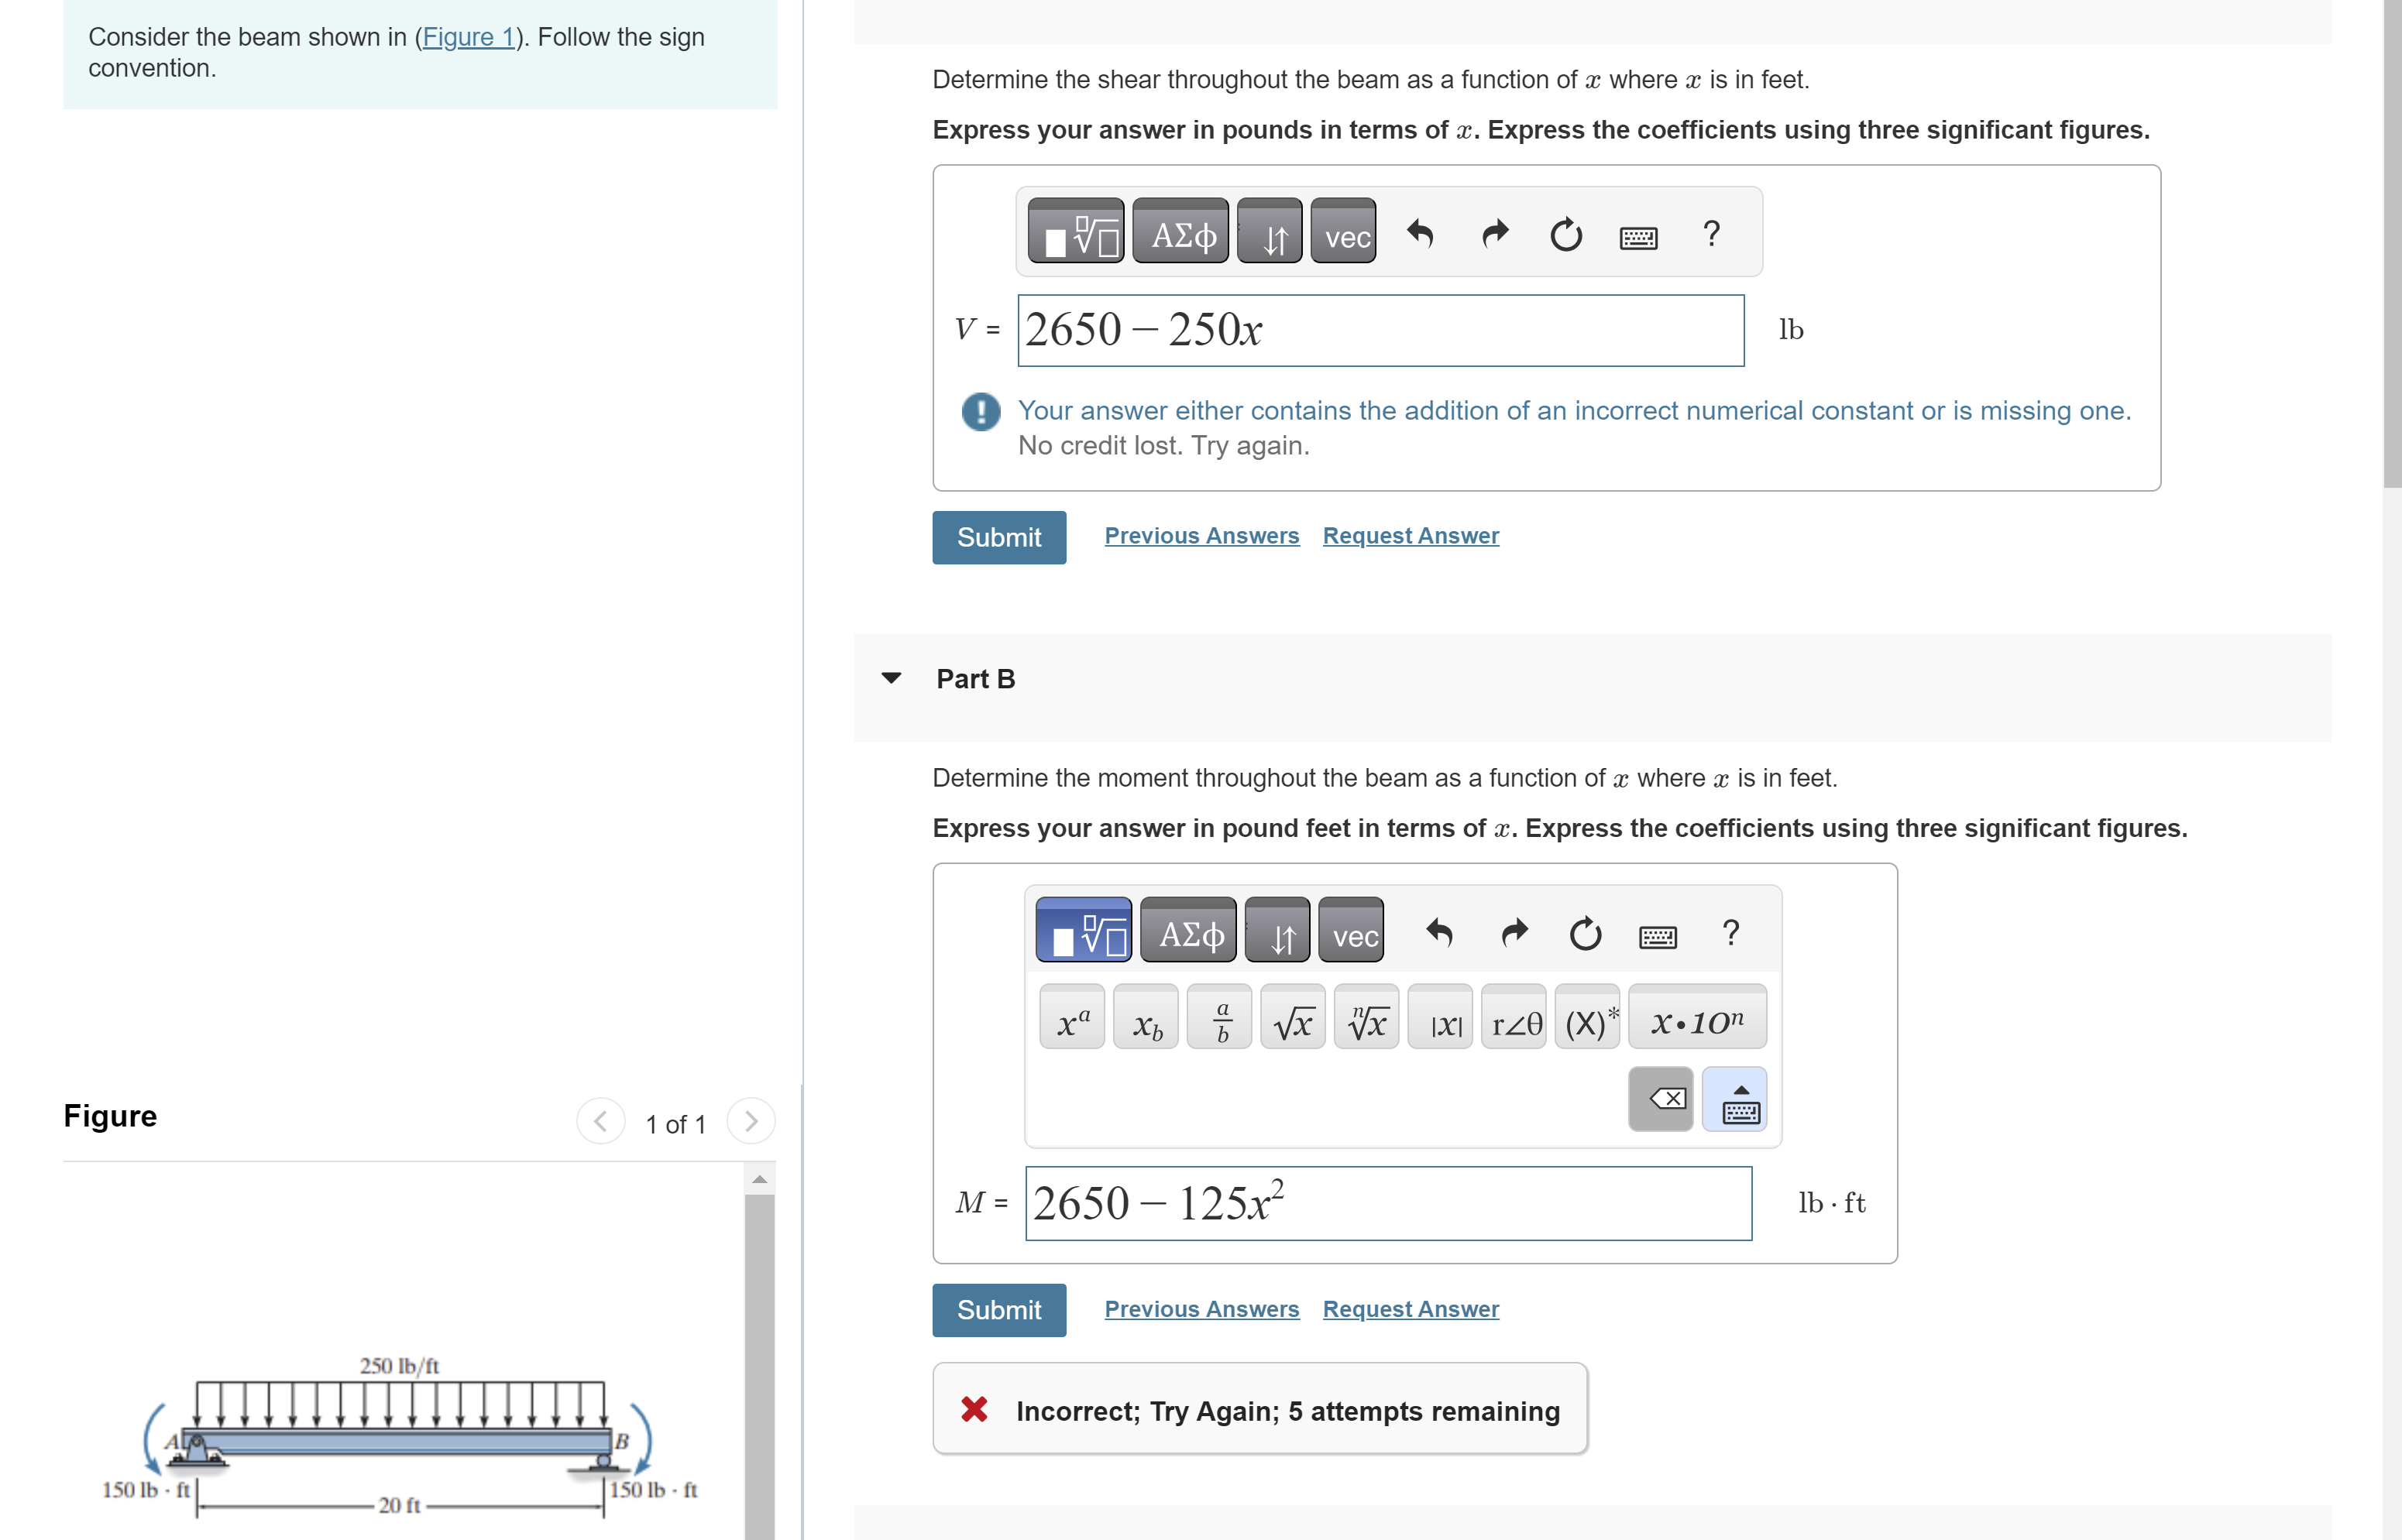Open Figure 1 link in problem statement
Image resolution: width=2402 pixels, height=1540 pixels.
(x=467, y=37)
